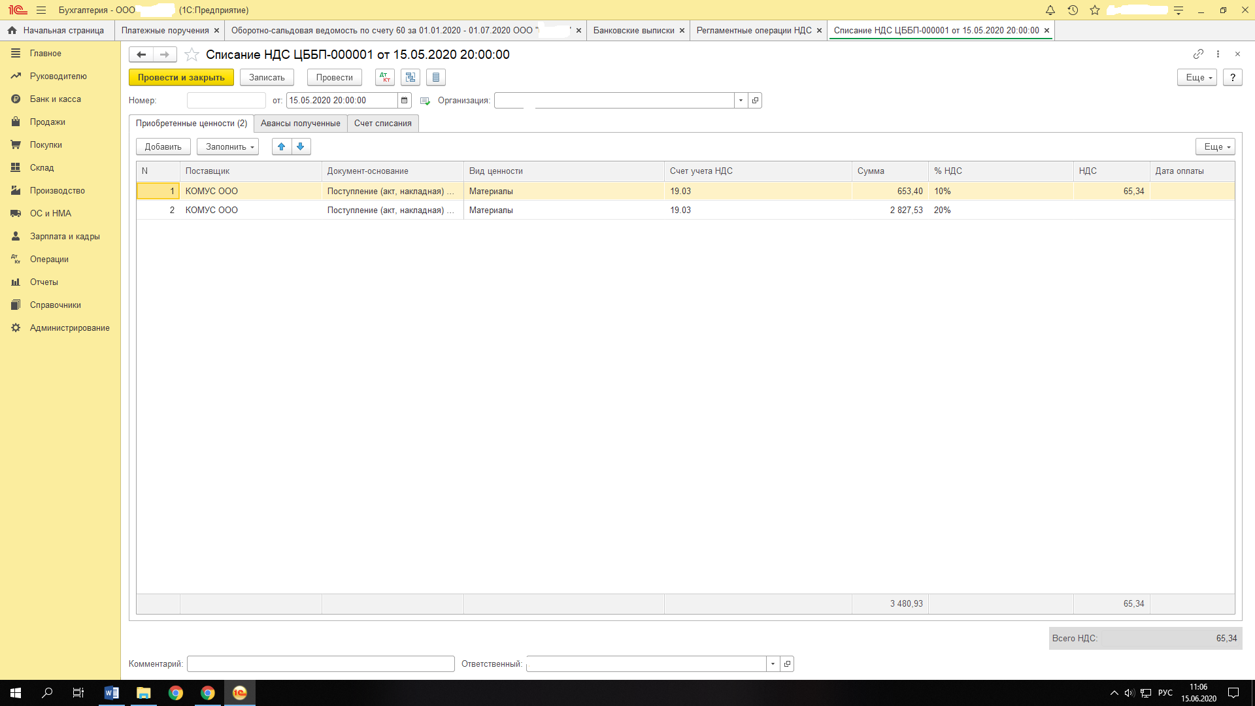
Task: Expand the Заполнить dropdown button
Action: click(x=228, y=146)
